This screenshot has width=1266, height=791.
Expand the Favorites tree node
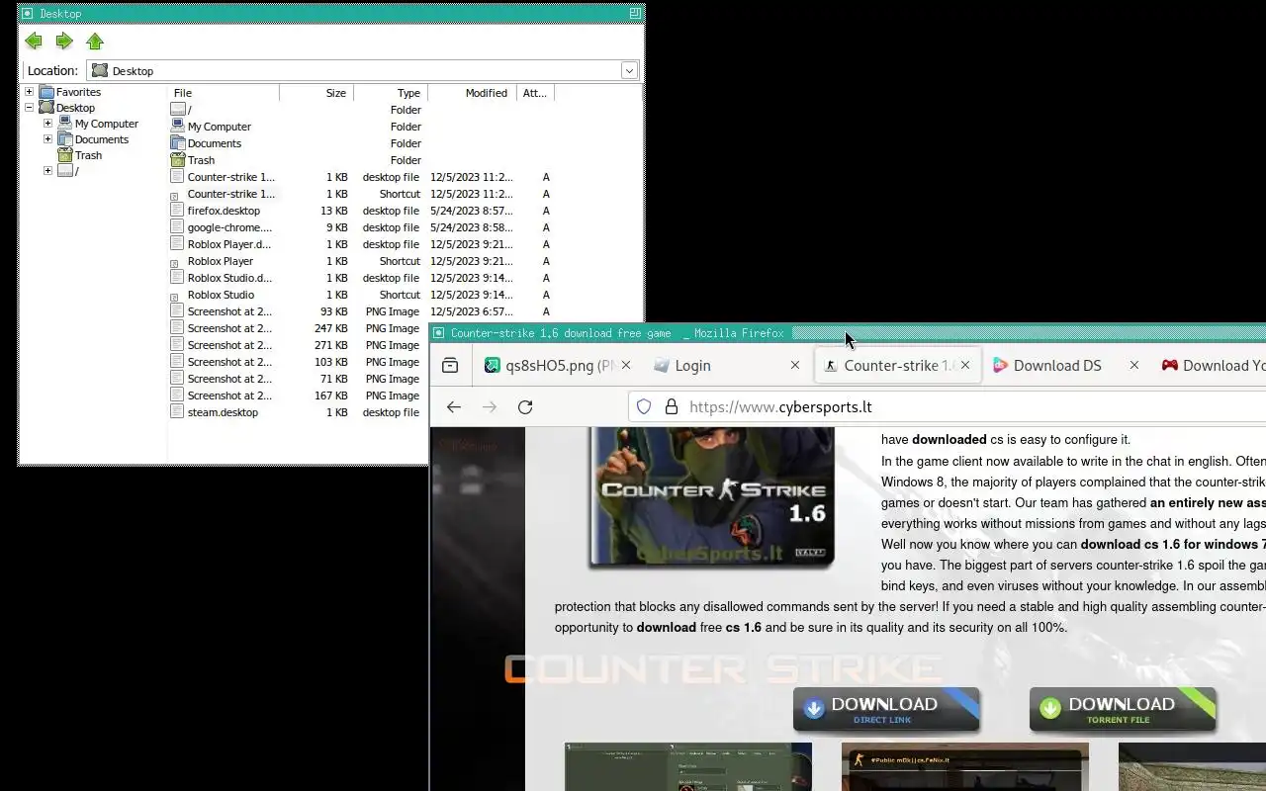click(30, 92)
